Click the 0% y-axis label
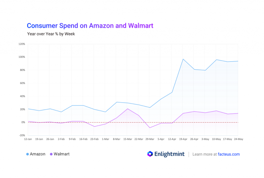This screenshot has height=178, width=264. [x=23, y=122]
